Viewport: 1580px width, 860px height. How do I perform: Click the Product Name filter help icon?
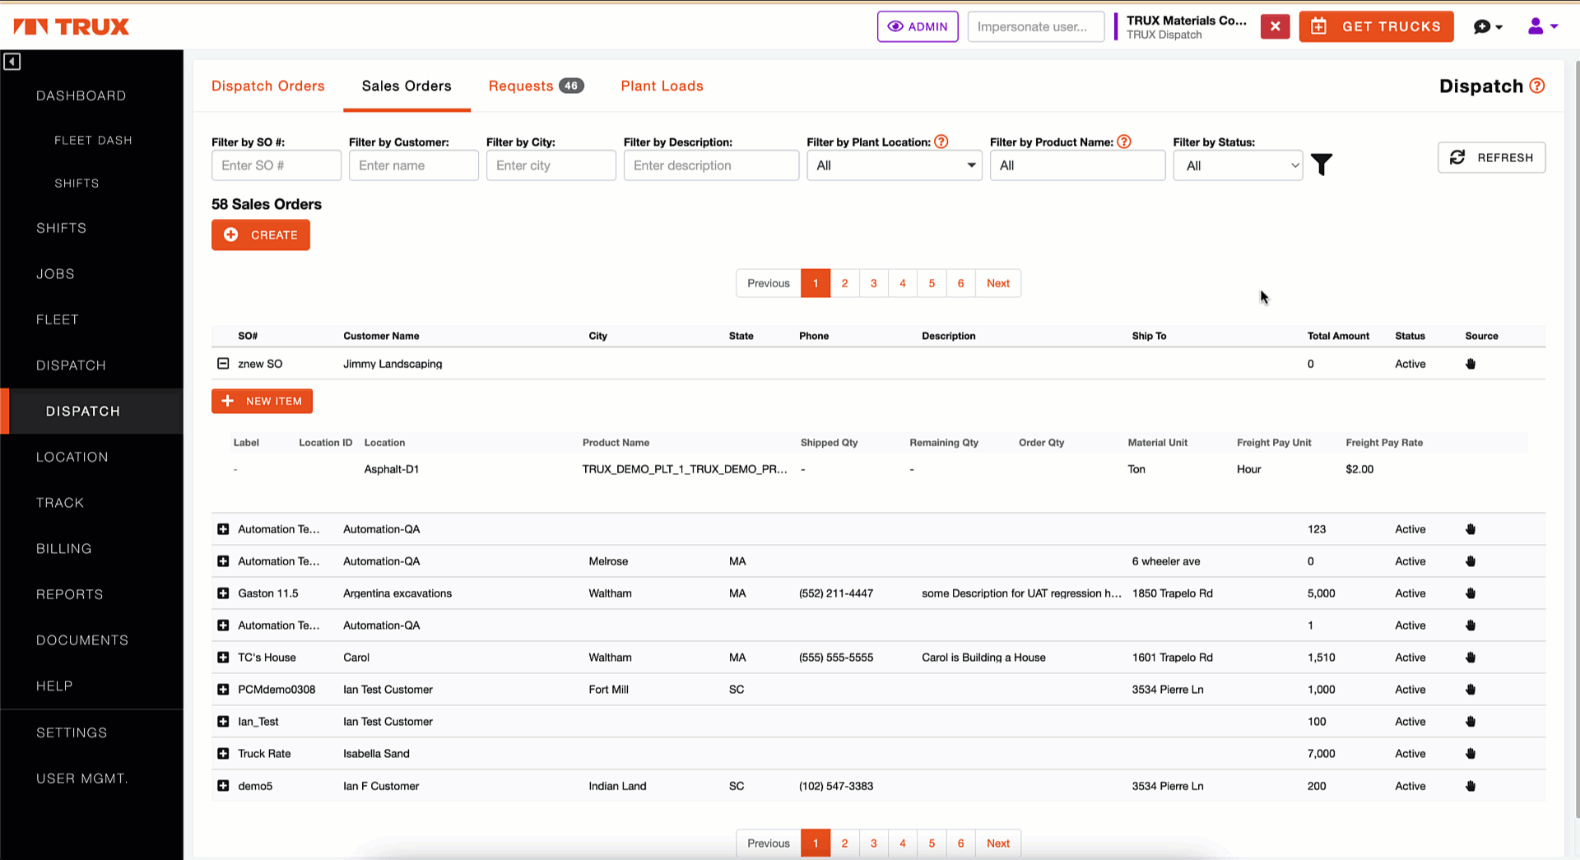[1124, 142]
